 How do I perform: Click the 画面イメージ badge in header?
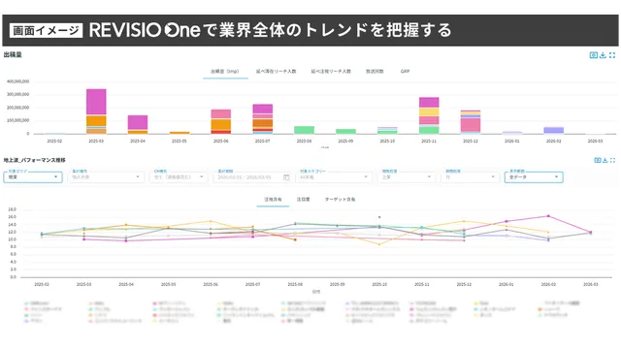coord(46,30)
